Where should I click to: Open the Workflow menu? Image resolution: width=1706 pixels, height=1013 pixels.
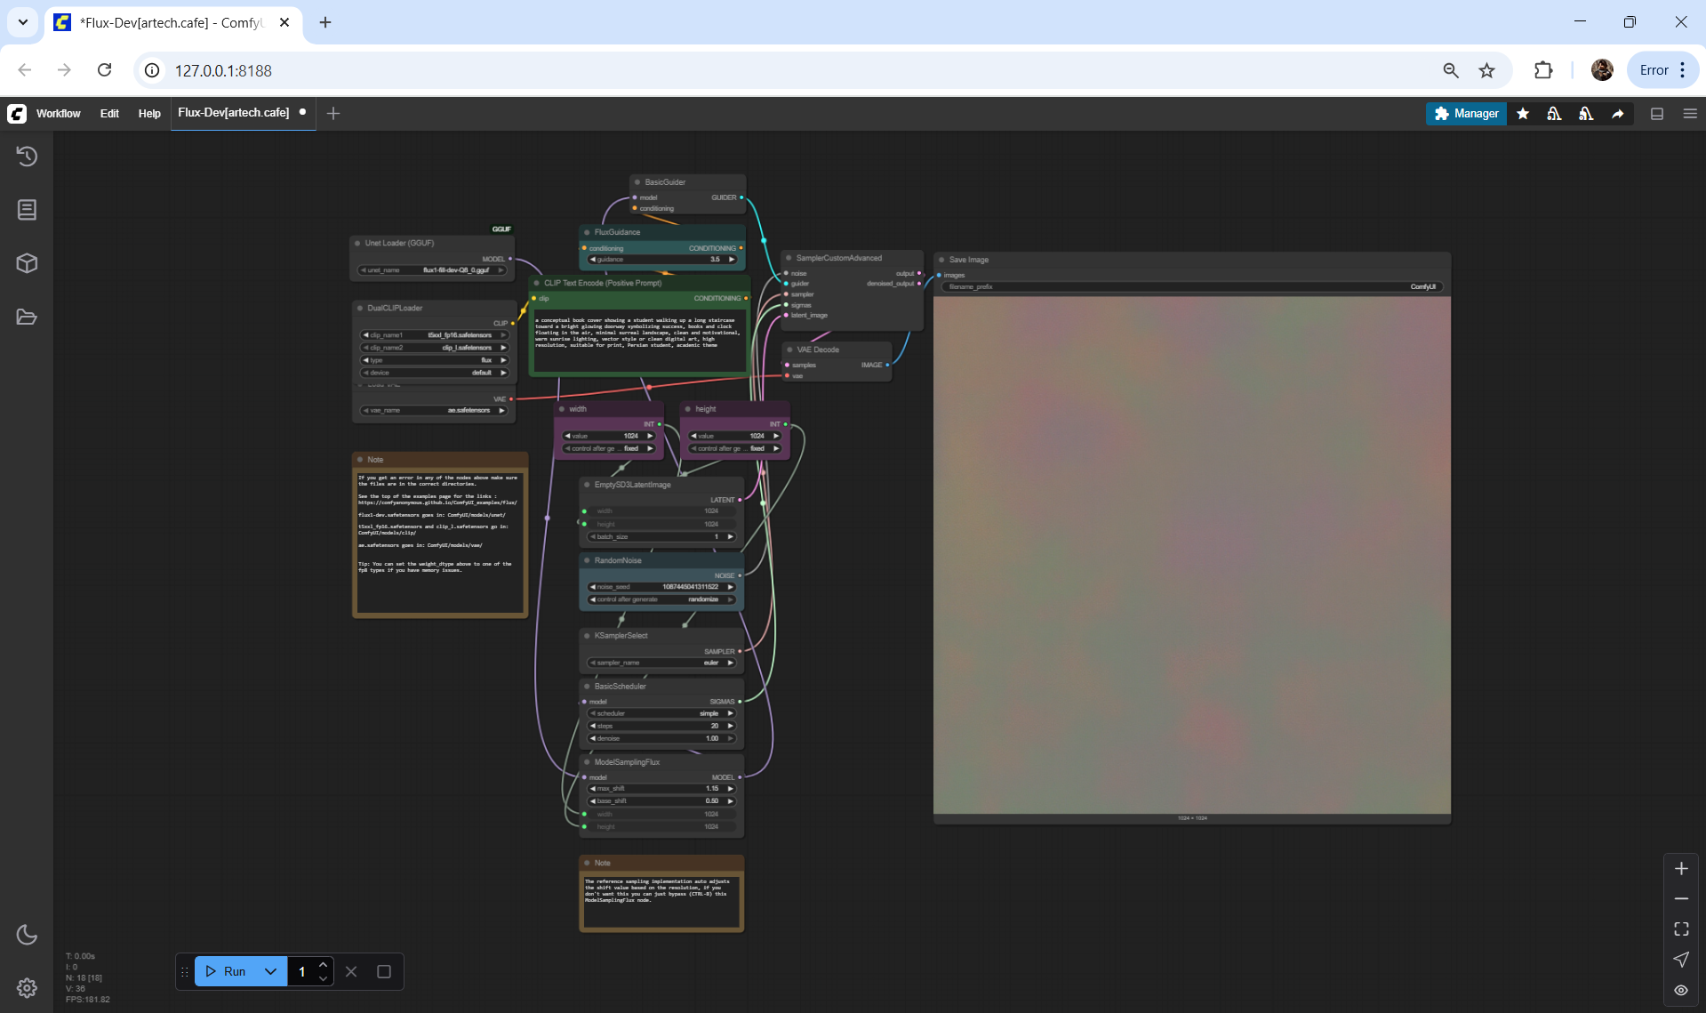pos(58,114)
